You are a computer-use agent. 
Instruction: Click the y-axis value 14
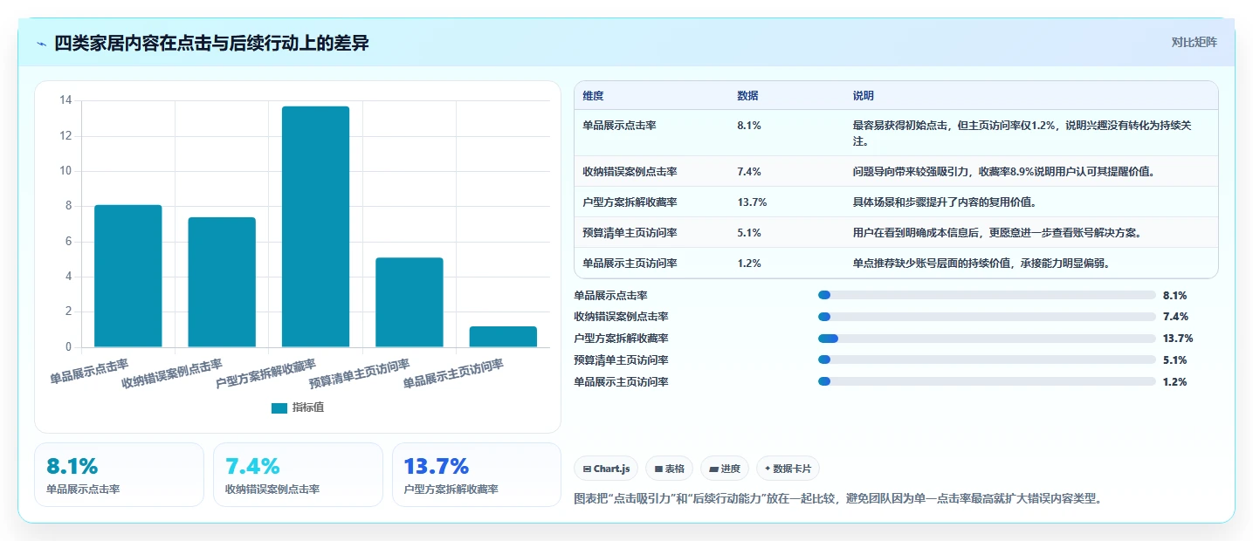(65, 100)
